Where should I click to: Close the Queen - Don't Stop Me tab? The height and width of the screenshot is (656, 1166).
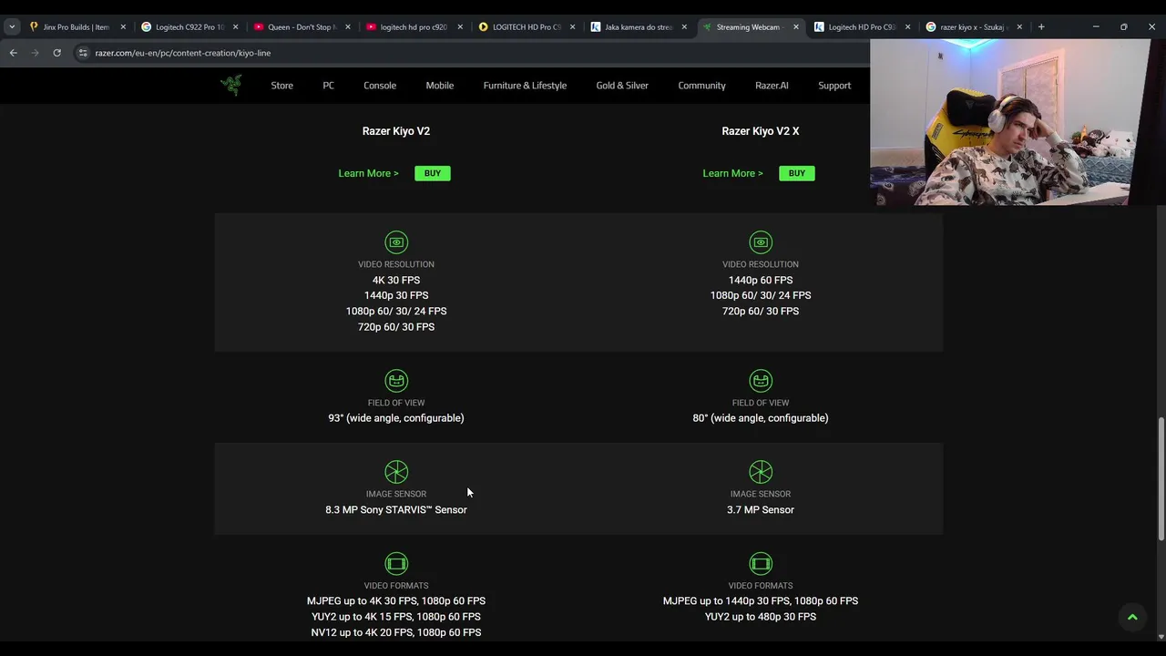coord(347,27)
